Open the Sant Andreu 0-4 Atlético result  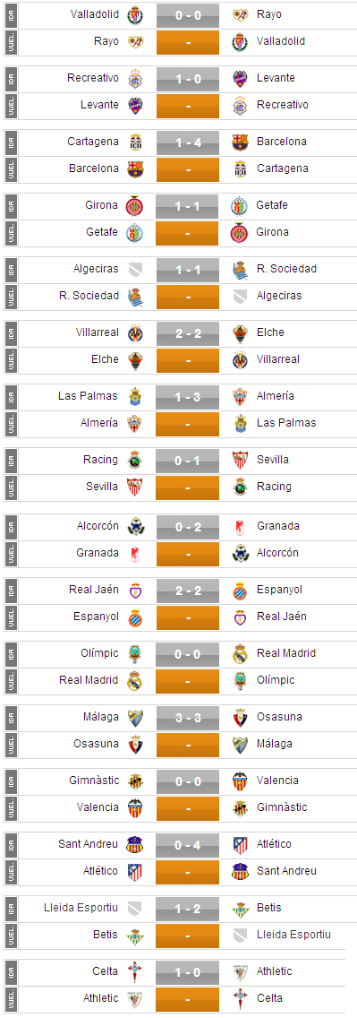(x=187, y=845)
